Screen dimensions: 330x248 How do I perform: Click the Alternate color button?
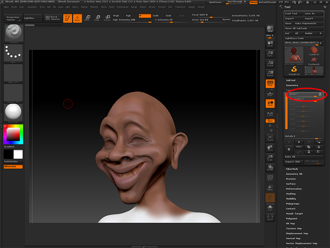pos(13,167)
